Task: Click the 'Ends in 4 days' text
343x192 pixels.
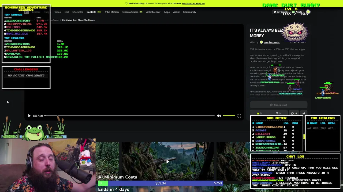Action: click(x=114, y=189)
